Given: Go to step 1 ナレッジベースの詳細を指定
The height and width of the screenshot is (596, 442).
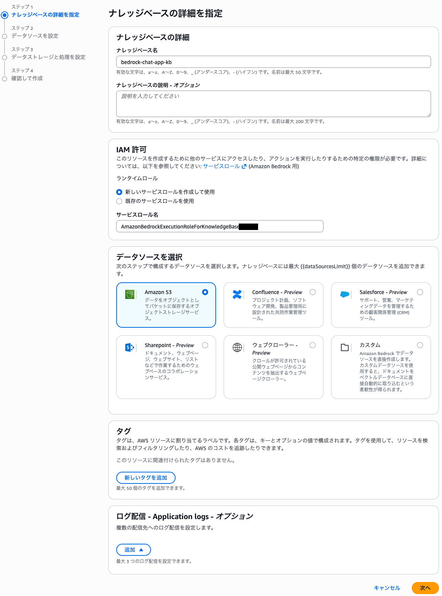Looking at the screenshot, I should [x=45, y=15].
